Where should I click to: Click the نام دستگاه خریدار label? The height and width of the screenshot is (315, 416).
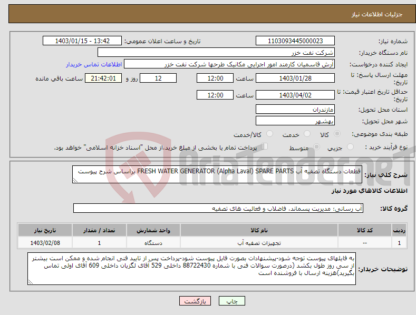pos(383,53)
